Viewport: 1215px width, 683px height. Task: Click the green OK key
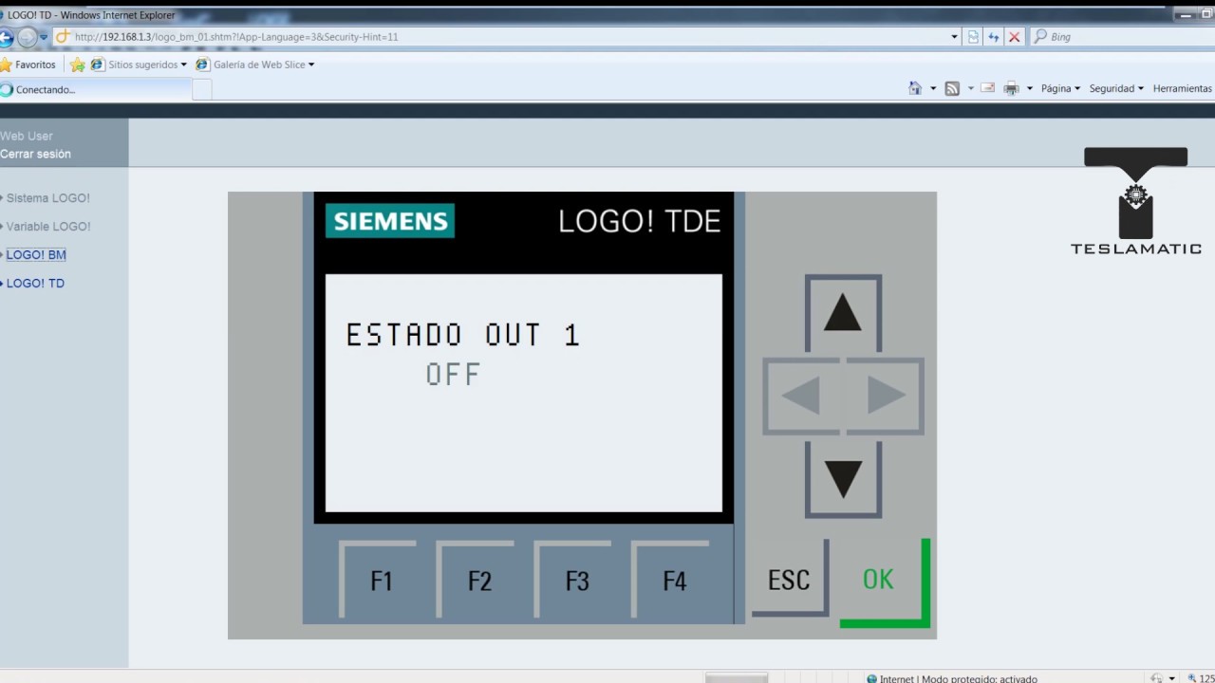(x=883, y=581)
